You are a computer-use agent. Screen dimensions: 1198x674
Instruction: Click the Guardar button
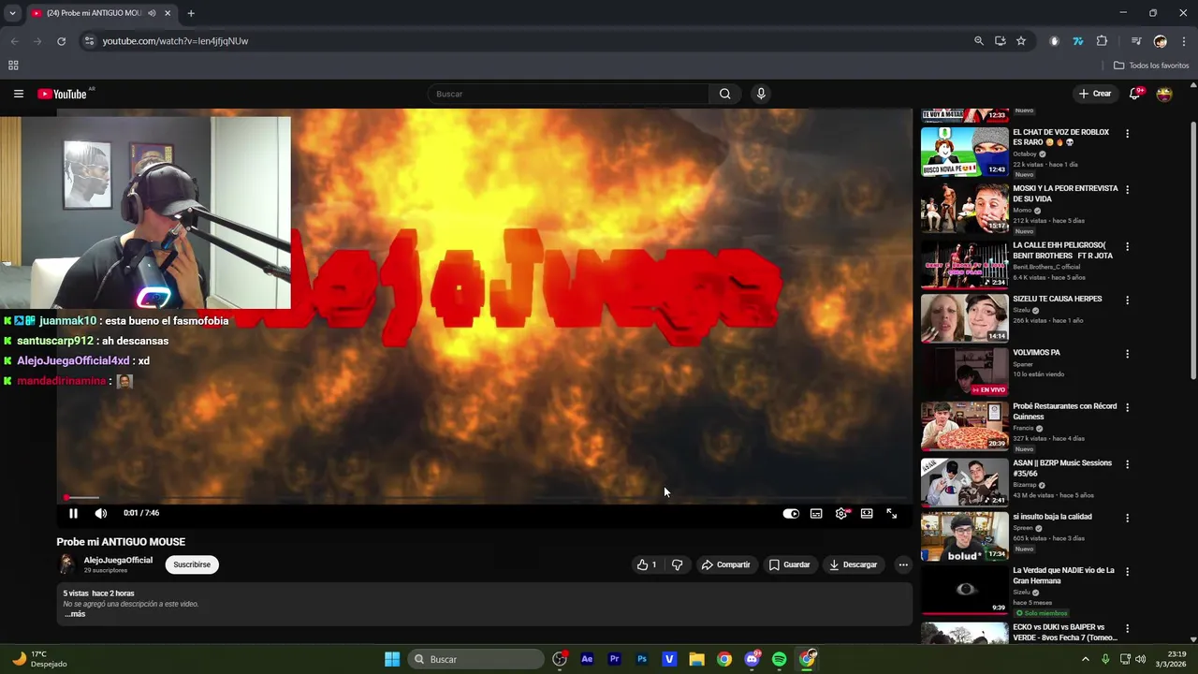[x=790, y=564]
